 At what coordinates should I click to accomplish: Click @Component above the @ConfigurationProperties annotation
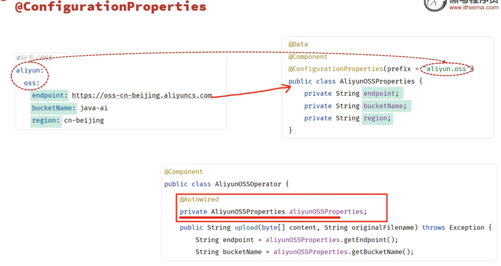[308, 57]
